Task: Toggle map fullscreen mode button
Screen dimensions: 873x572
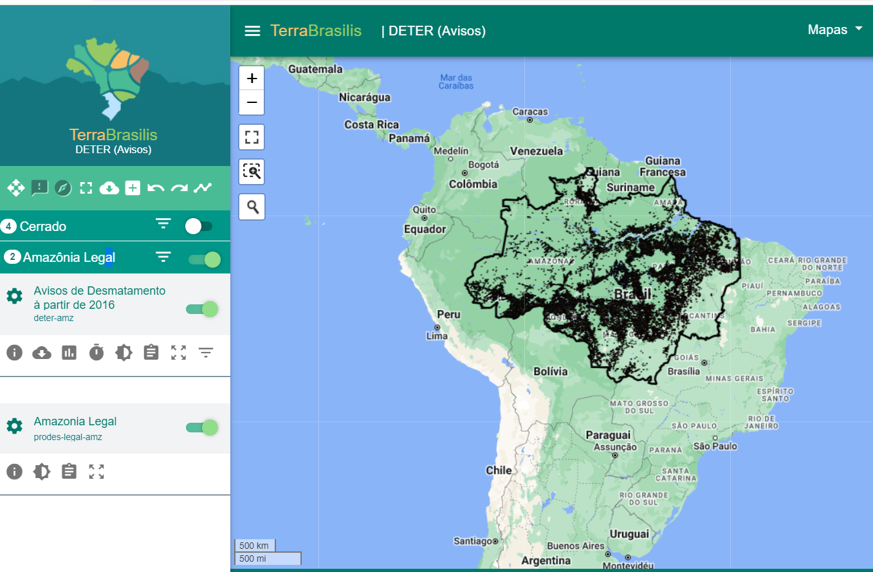Action: [252, 137]
